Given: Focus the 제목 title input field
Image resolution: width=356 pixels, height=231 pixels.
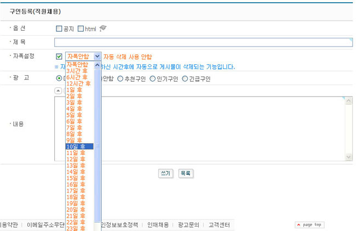Looking at the screenshot, I should pos(203,42).
